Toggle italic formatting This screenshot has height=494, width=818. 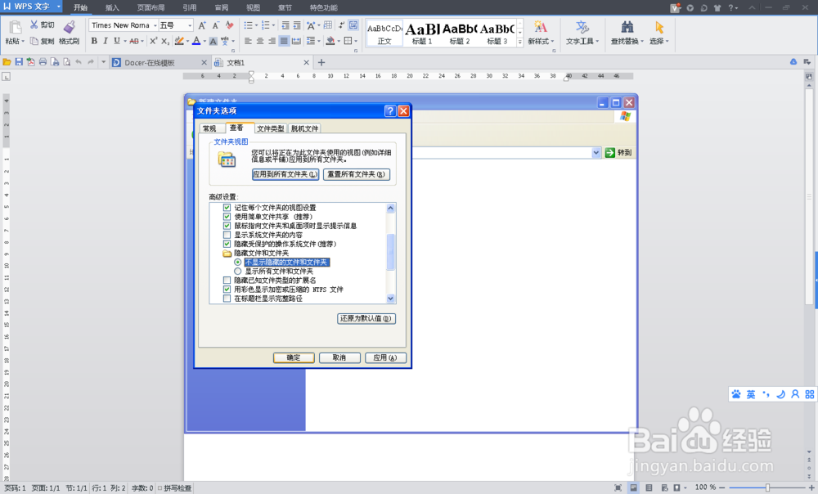click(106, 41)
